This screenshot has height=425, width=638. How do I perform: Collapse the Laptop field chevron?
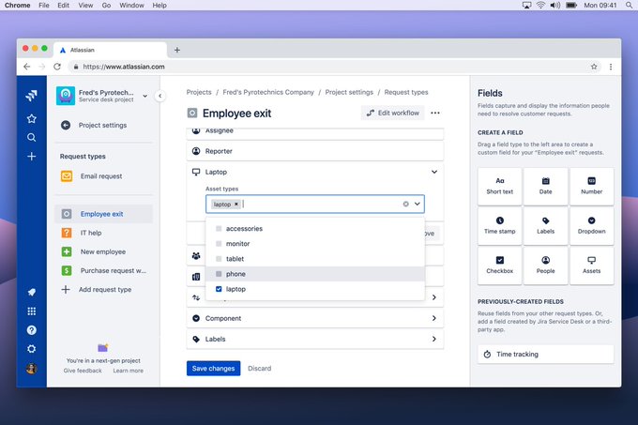tap(434, 172)
